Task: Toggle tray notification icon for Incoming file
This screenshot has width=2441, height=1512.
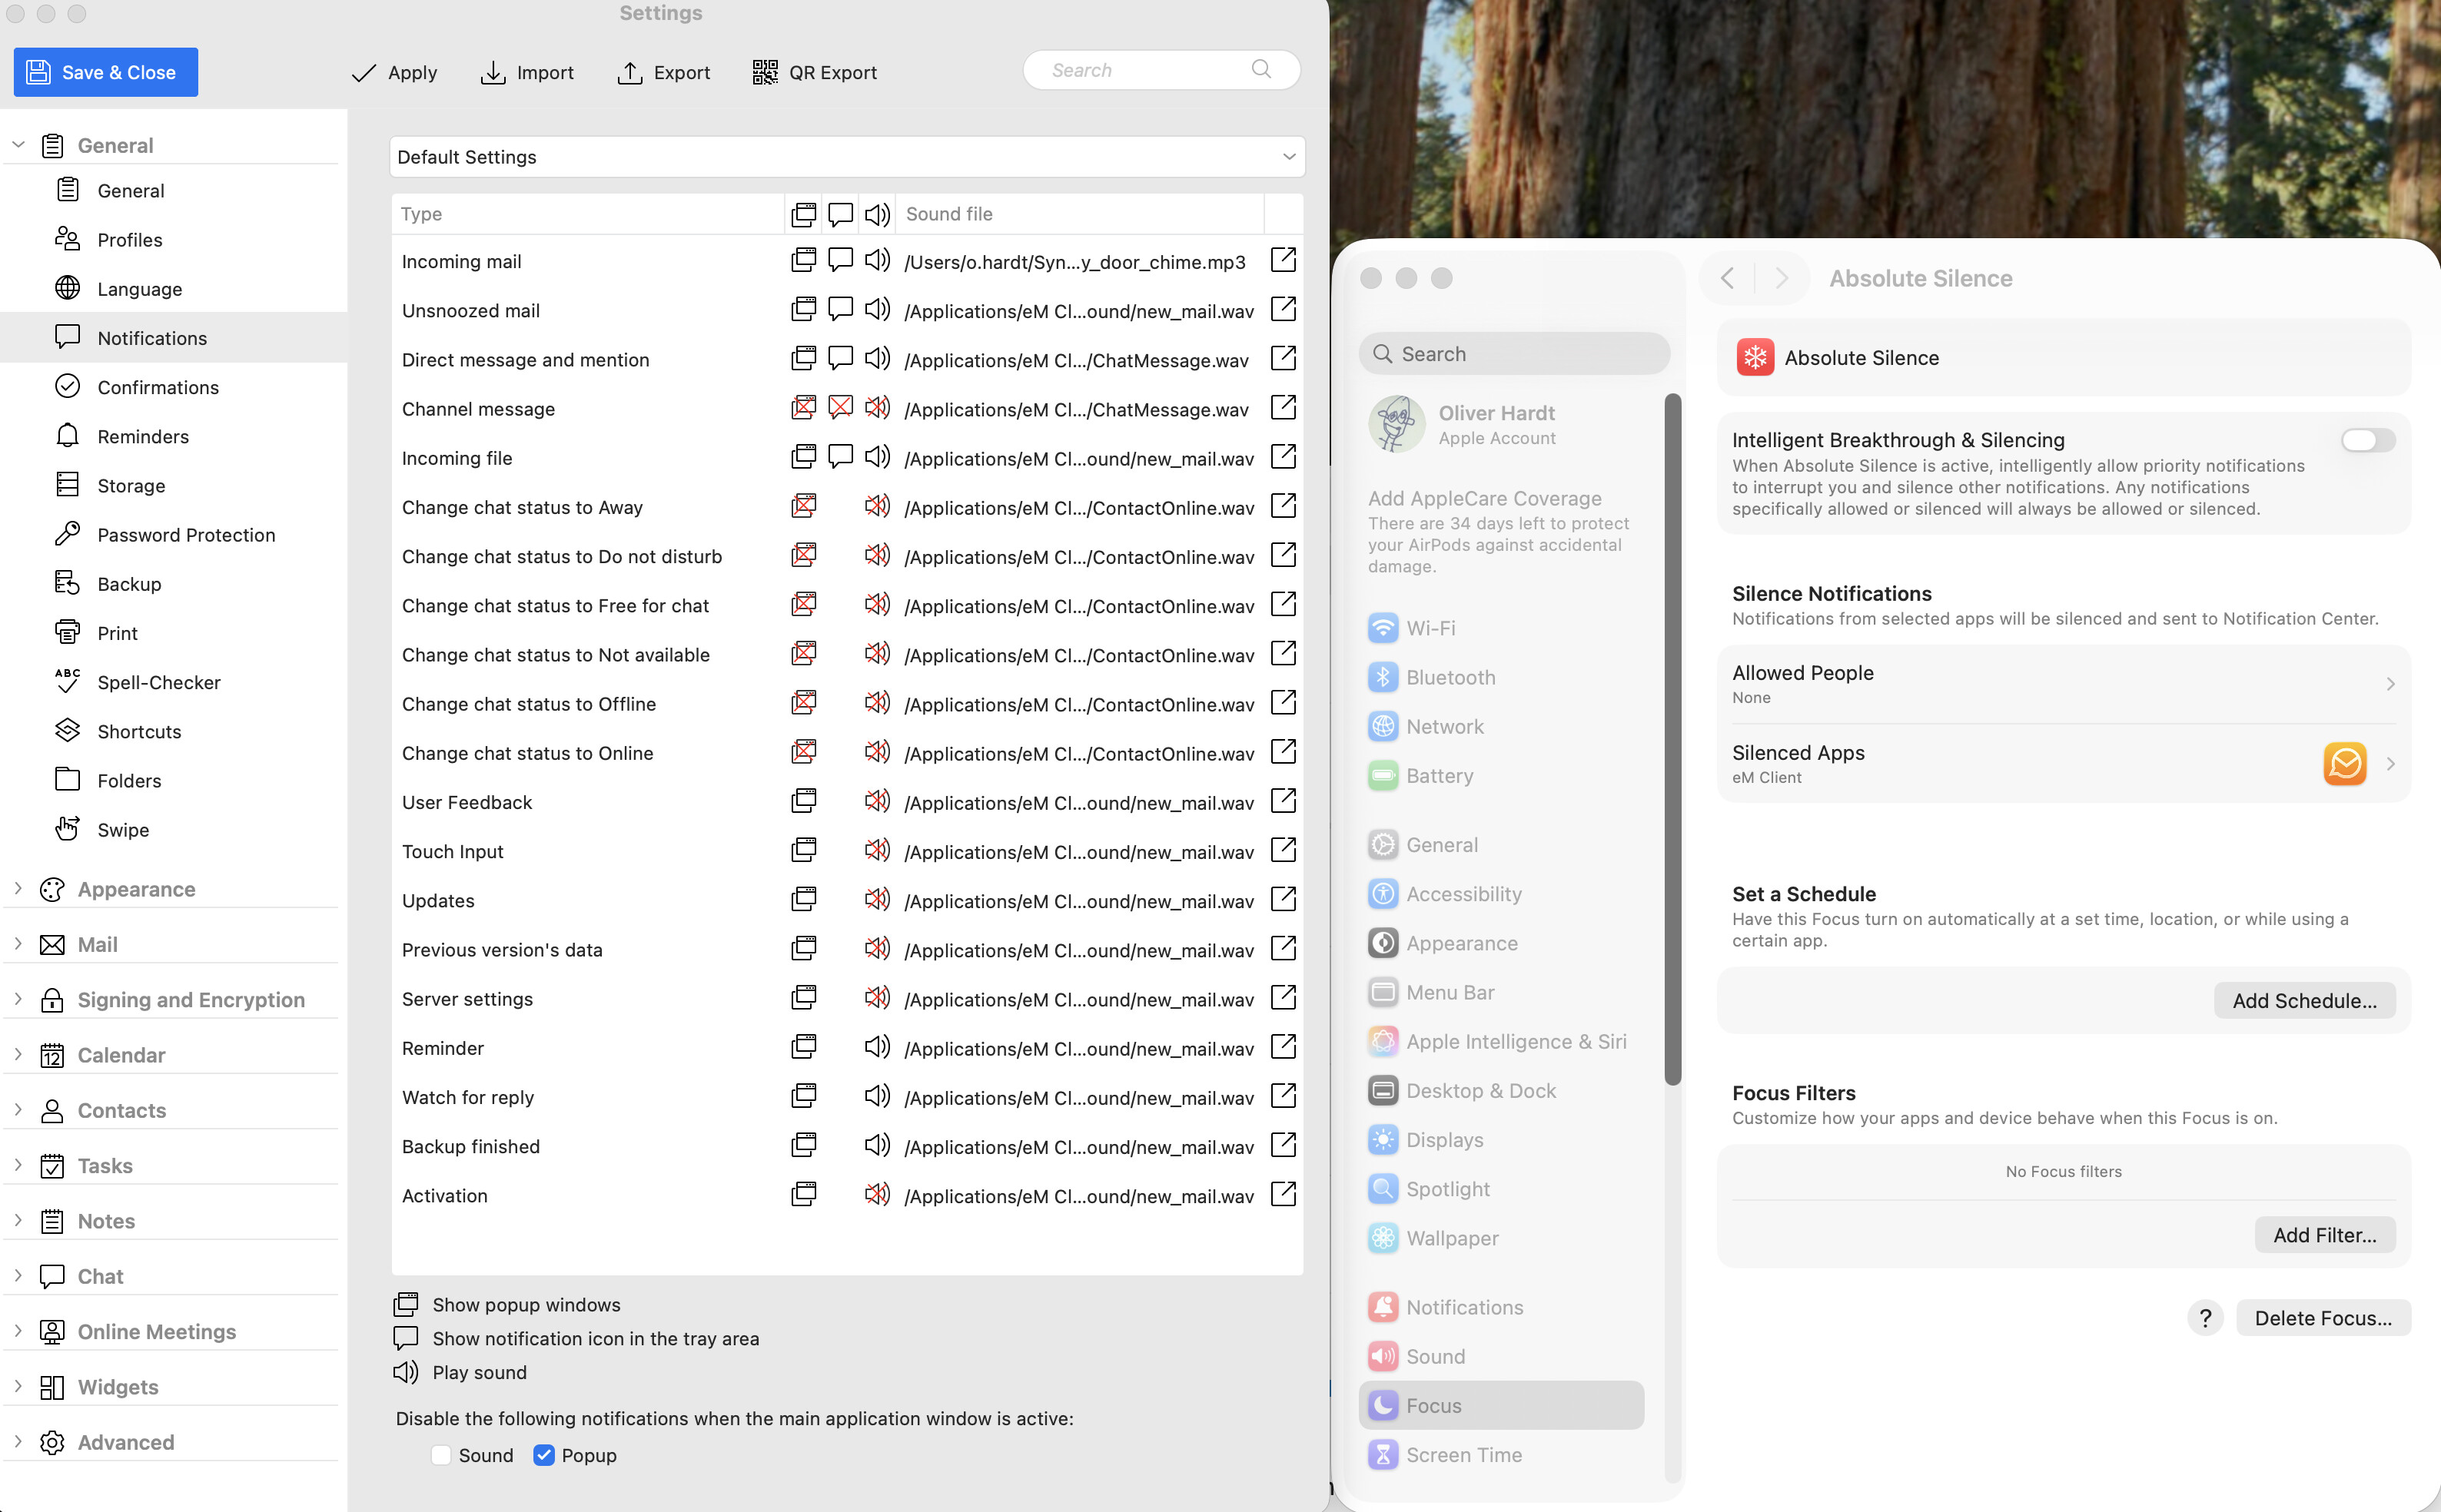Action: (840, 457)
